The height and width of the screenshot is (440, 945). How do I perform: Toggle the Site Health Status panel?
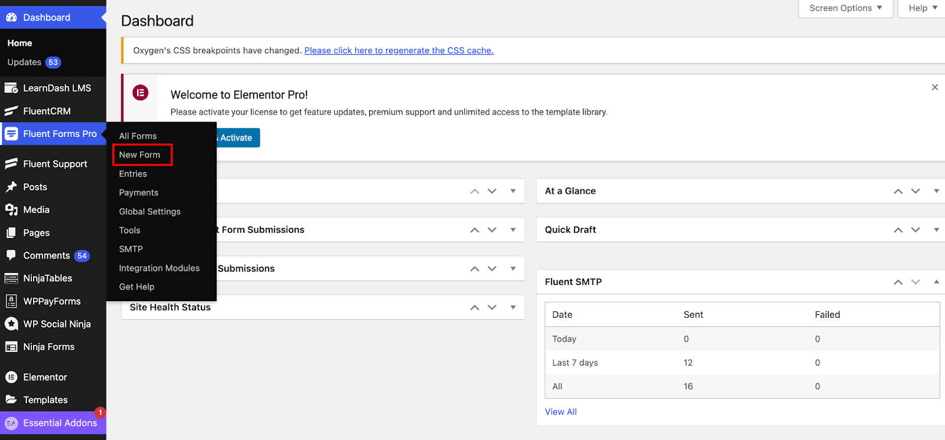[513, 307]
